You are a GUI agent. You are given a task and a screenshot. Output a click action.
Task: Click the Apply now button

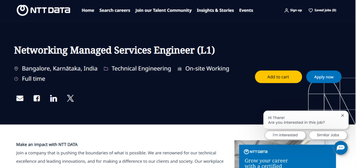324,77
